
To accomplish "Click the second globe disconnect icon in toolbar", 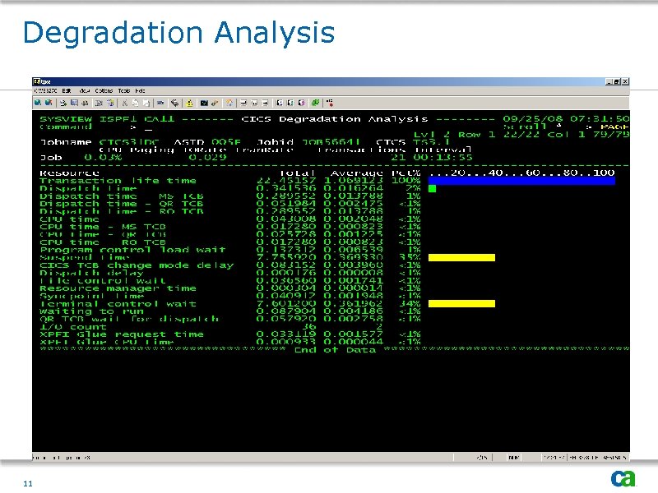I will 49,102.
